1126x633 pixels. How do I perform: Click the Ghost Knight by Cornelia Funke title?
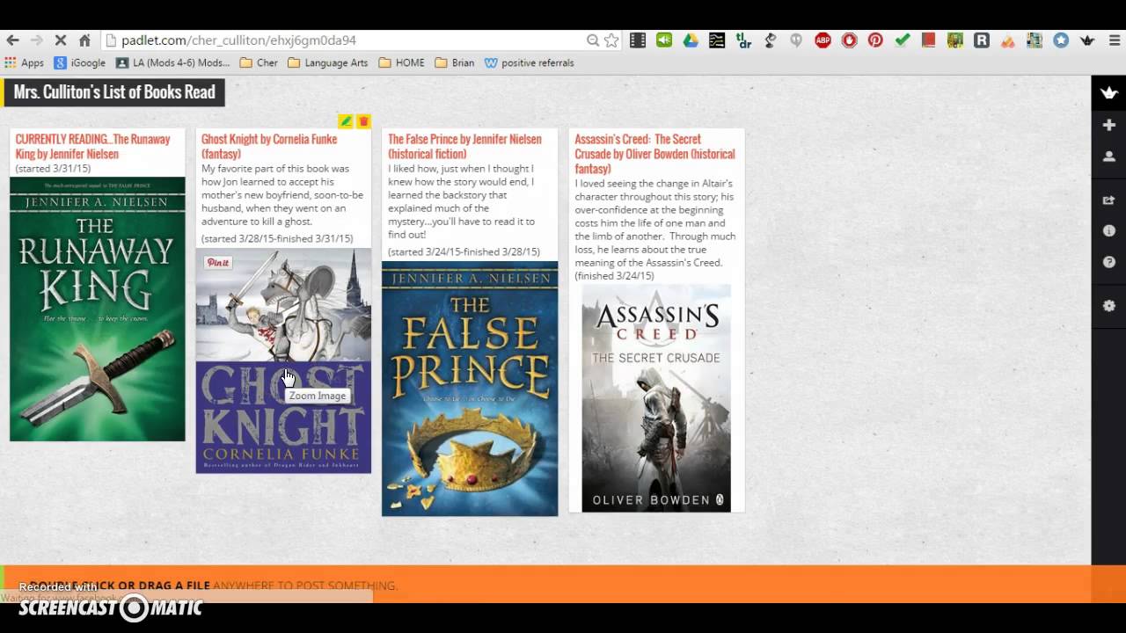(x=269, y=147)
